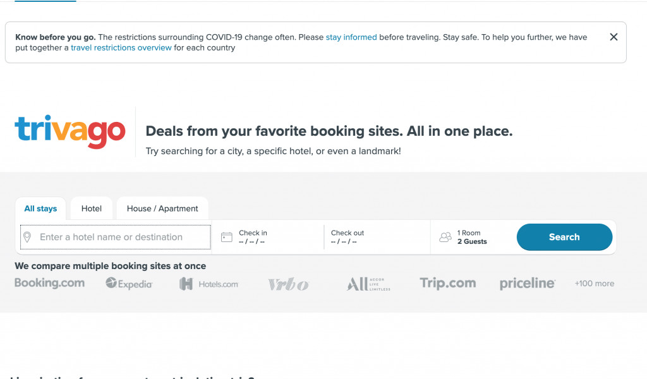
Task: Select the All stays tab
Action: point(40,208)
